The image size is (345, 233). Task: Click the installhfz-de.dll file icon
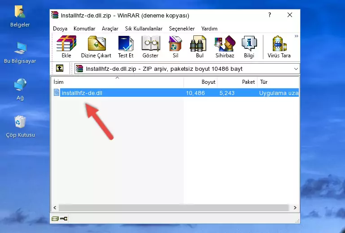pos(57,93)
